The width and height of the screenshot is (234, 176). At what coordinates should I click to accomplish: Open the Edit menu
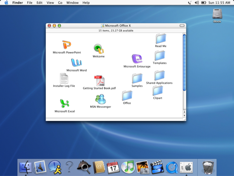click(39, 3)
